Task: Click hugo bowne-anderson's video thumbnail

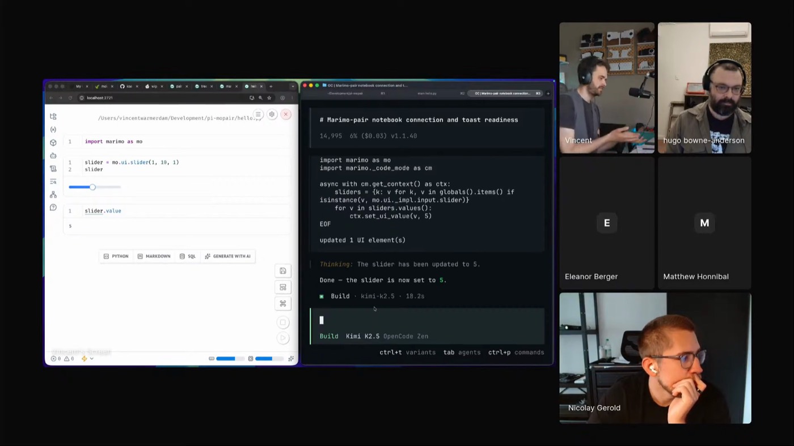Action: pyautogui.click(x=704, y=88)
